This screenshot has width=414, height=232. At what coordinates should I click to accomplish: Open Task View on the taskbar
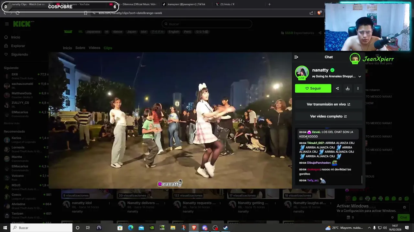tap(88, 228)
